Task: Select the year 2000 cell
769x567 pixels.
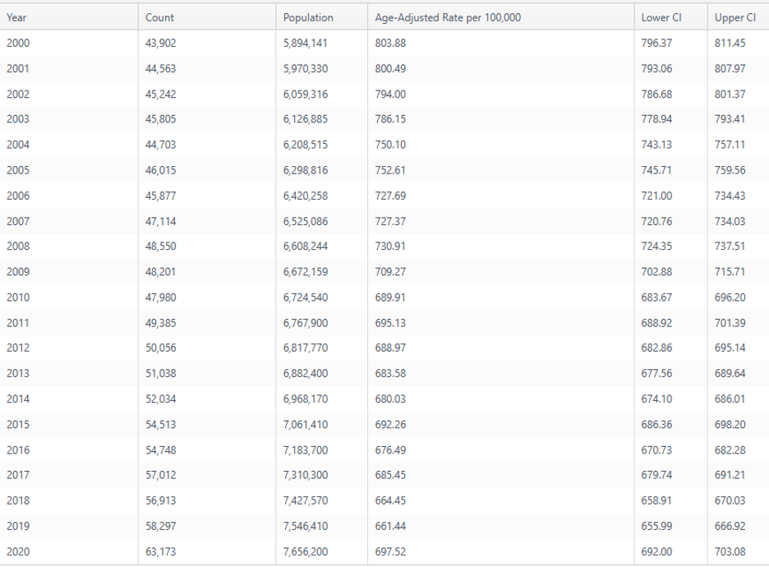Action: 18,44
